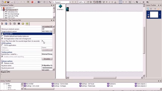Uncheck End application when not in foreground
The height and width of the screenshot is (91, 162).
pyautogui.click(x=2, y=39)
